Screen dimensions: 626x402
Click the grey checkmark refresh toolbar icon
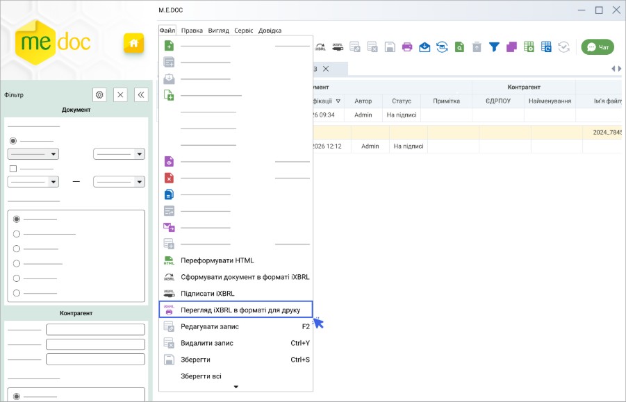(x=563, y=47)
